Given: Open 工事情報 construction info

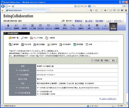Looking at the screenshot, I should (14, 44).
